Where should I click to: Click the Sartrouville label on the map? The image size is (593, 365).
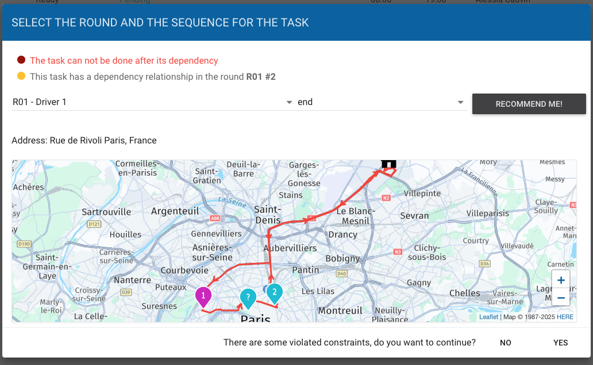coord(106,212)
